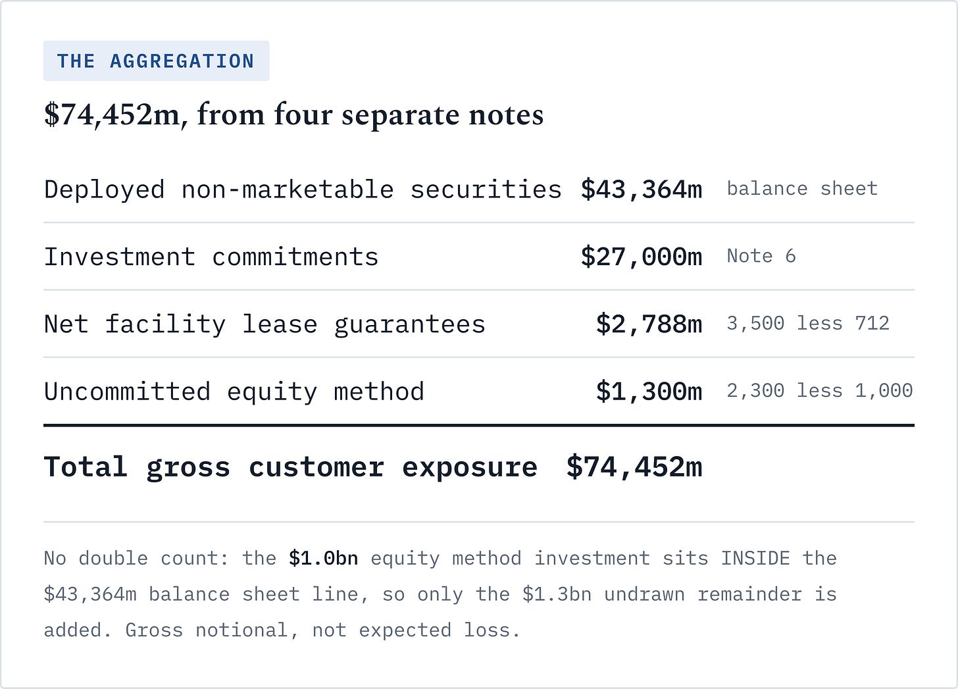
Task: Select the headline "$74,452m, from four separate notes"
Action: pyautogui.click(x=293, y=115)
